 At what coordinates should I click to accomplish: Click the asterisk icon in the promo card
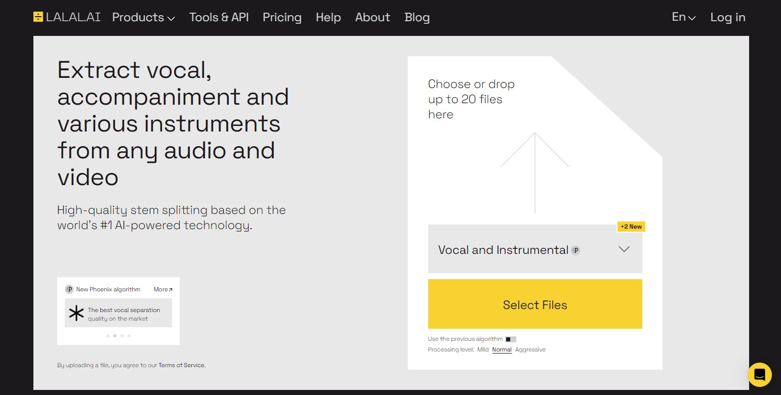76,314
